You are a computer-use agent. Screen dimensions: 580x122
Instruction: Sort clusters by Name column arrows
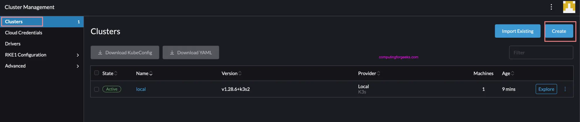point(151,73)
